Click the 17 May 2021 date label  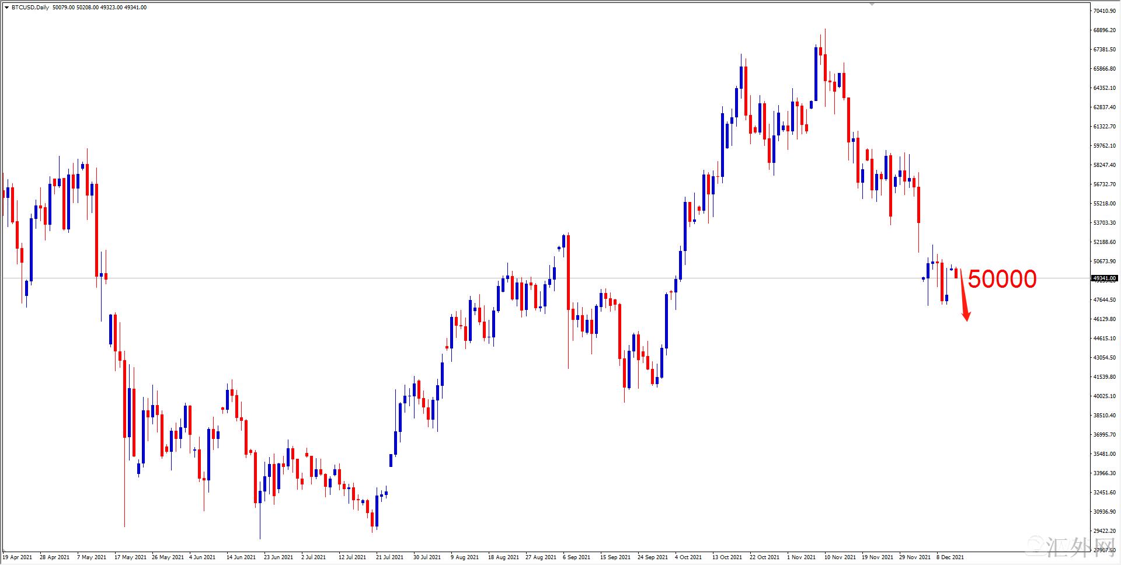[x=130, y=557]
